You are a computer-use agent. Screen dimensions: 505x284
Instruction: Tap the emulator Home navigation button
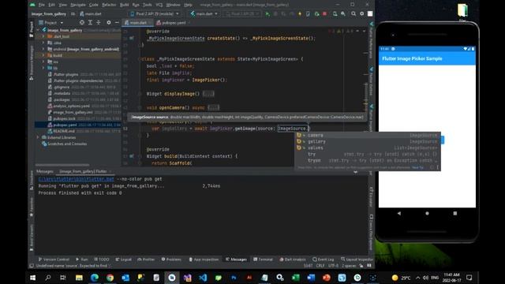(x=427, y=213)
